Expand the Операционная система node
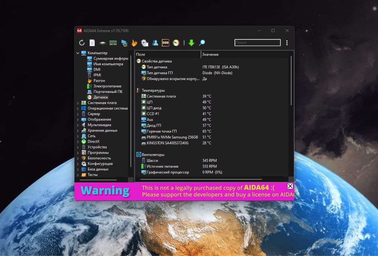Viewport: 378px width, 256px height. pyautogui.click(x=77, y=108)
